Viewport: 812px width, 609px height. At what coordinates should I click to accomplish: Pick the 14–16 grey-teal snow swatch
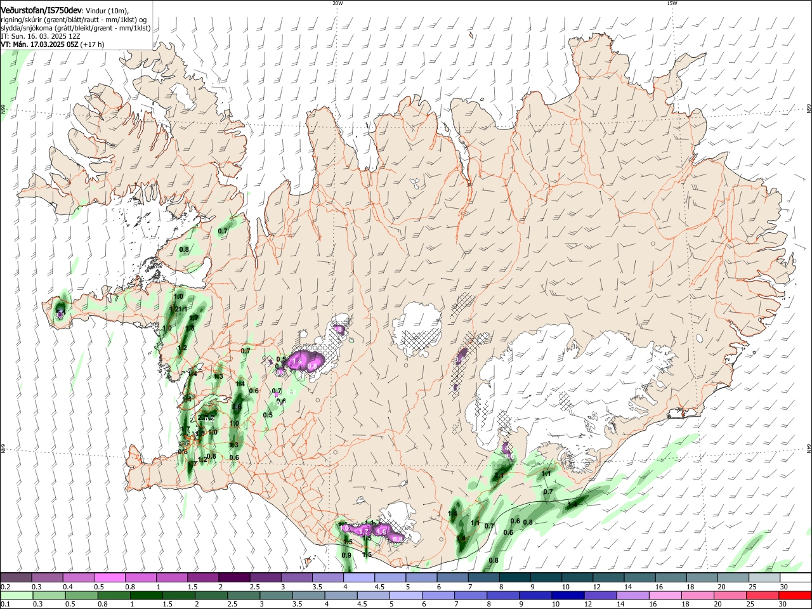640,578
